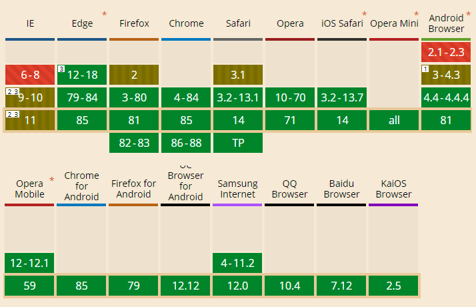This screenshot has width=476, height=307.
Task: Click the Edge 12-18 note marker 3
Action: point(61,69)
